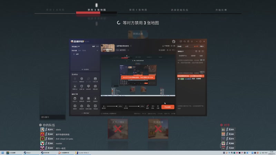Open Steam from the Windows taskbar
This screenshot has height=155, width=276.
[x=28, y=153]
